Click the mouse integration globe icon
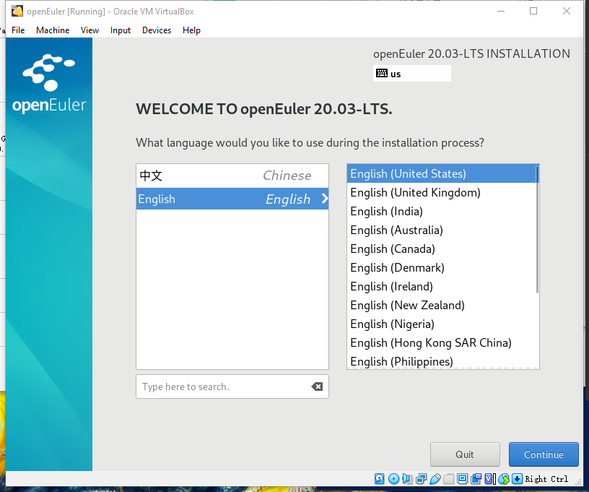Screen dimensions: 589x492 click(x=504, y=478)
